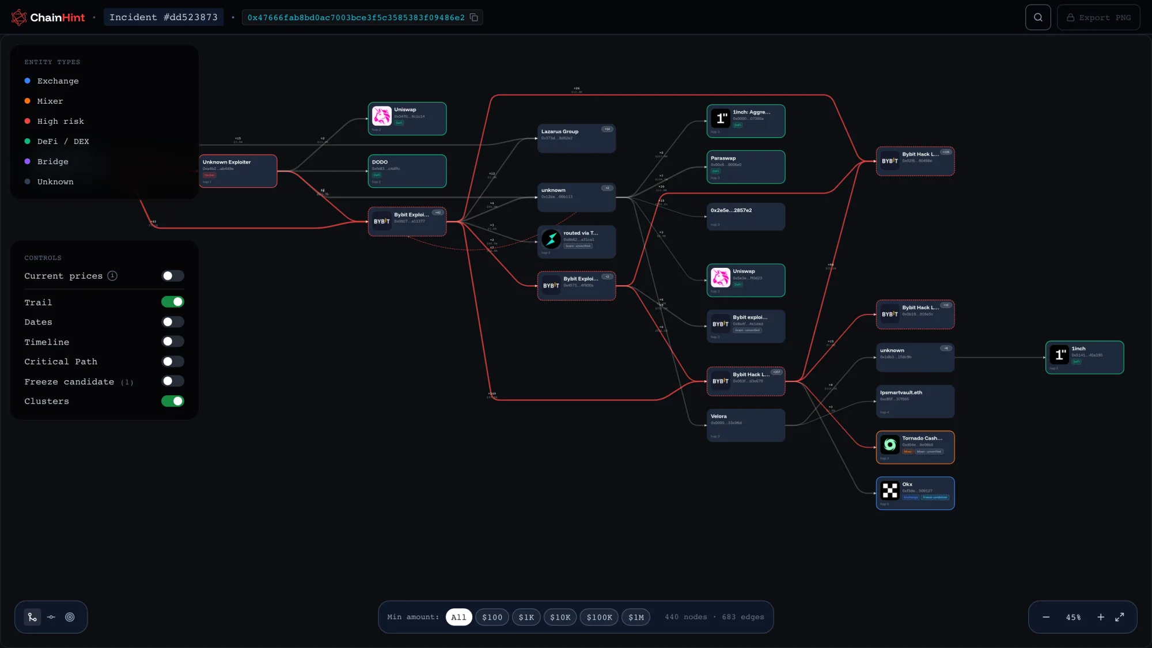1152x648 pixels.
Task: Select the linear timeline layout icon
Action: point(51,617)
